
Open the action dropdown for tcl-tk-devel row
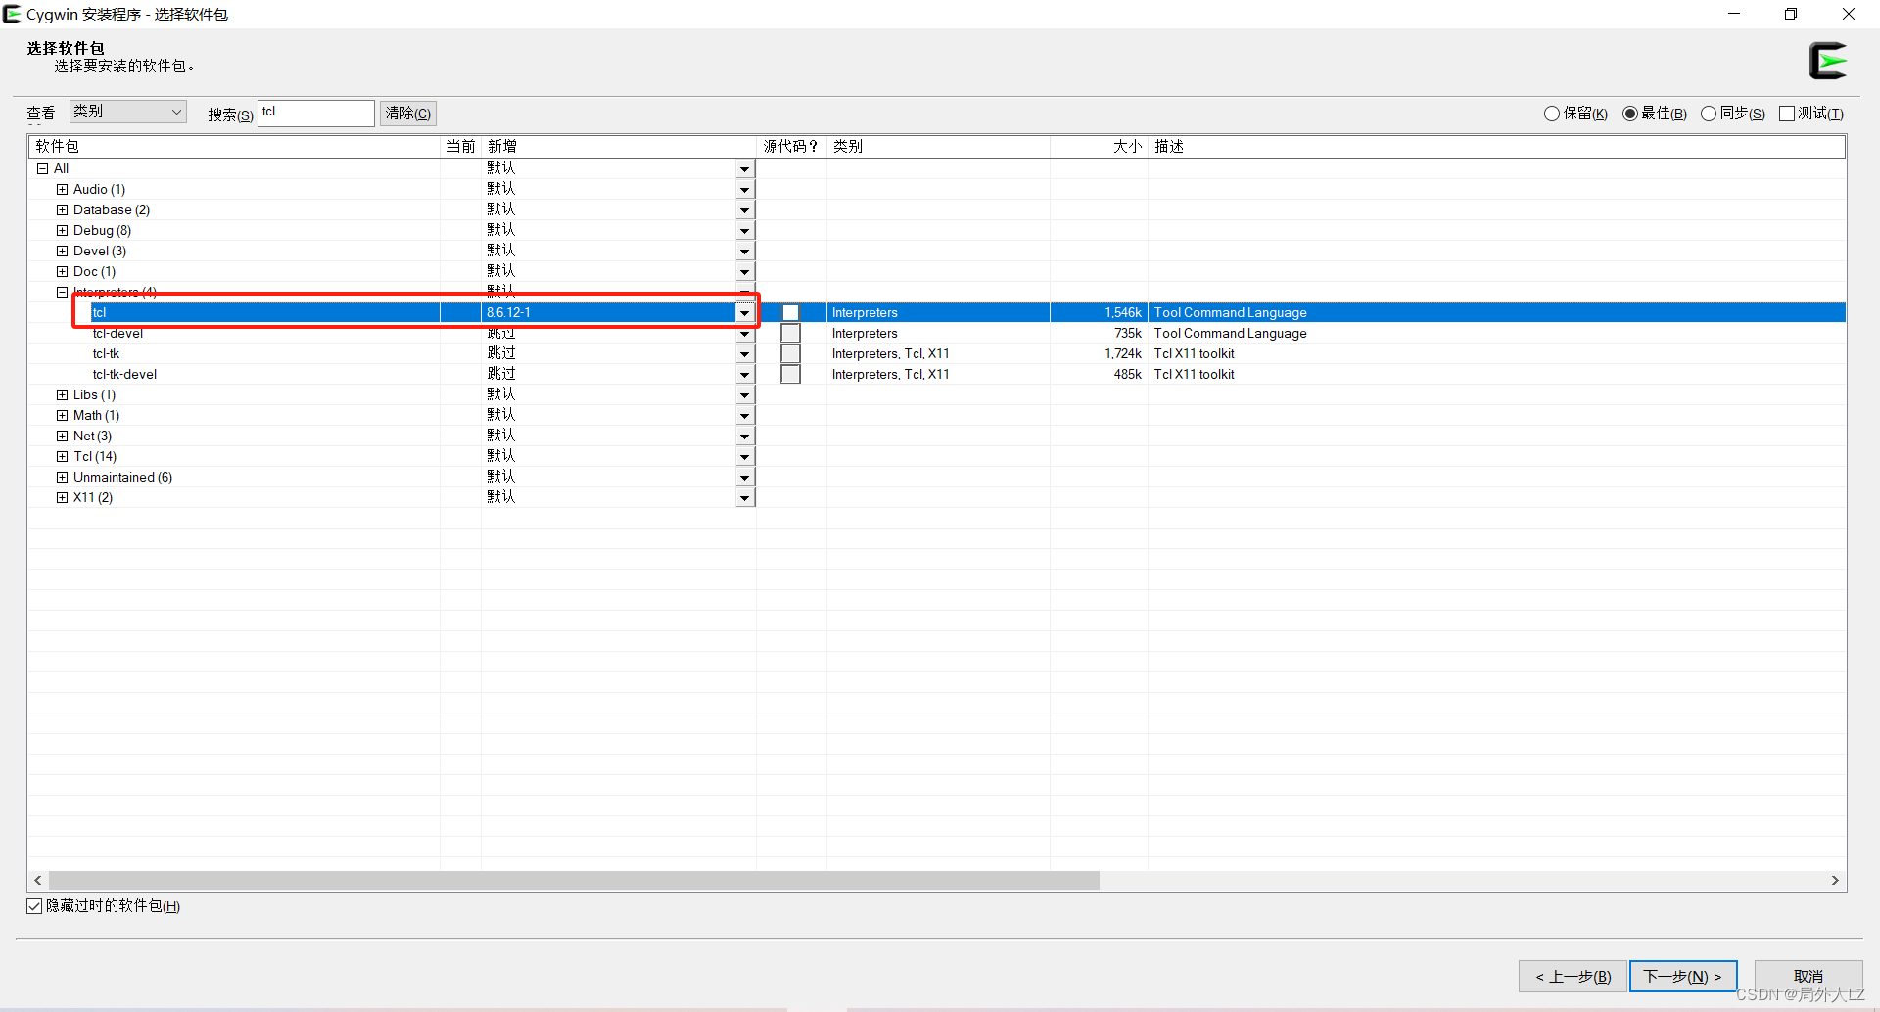pos(745,375)
